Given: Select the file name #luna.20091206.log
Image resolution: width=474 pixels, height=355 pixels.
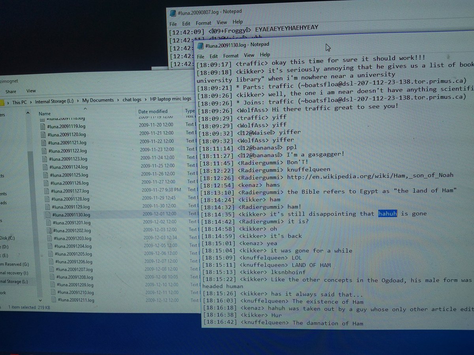Looking at the screenshot, I should point(74,262).
